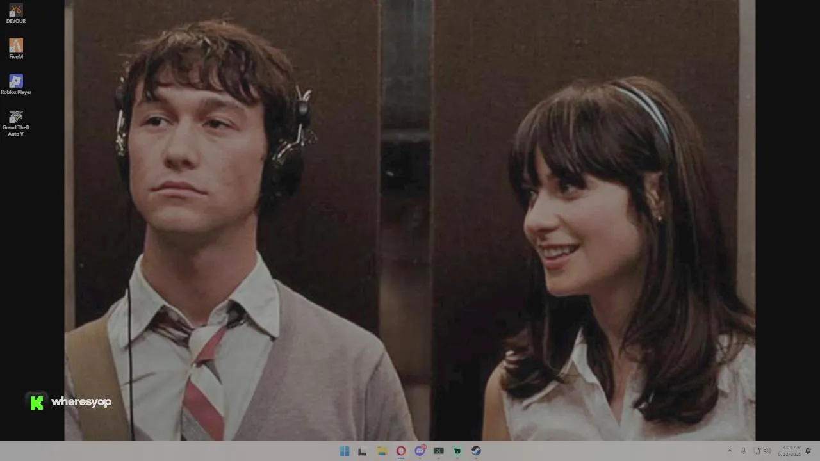820x461 pixels.
Task: Open Discord from the taskbar
Action: pyautogui.click(x=420, y=451)
